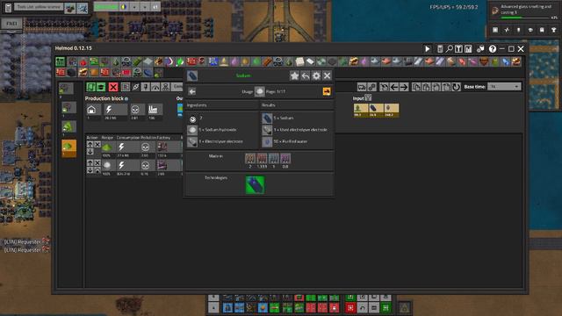Maximize the Helmod window
This screenshot has height=316, width=562.
[511, 49]
